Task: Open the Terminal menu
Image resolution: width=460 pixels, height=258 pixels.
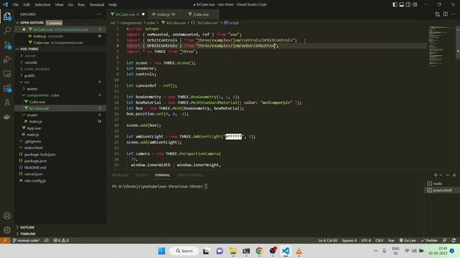Action: coord(97,5)
